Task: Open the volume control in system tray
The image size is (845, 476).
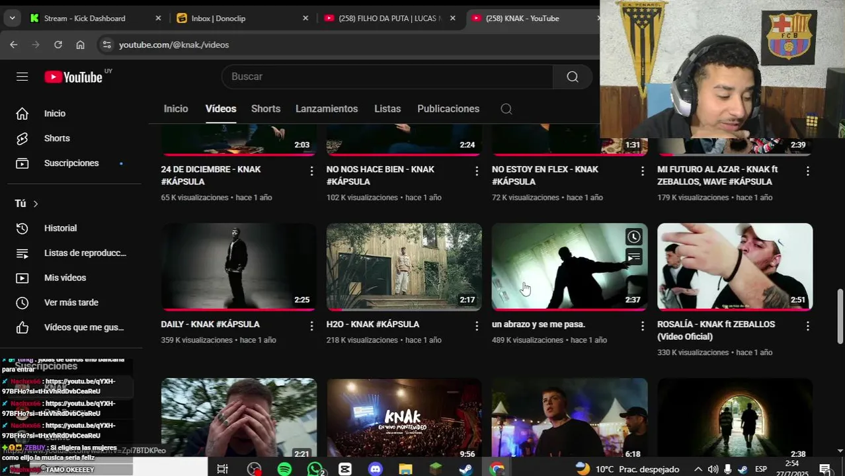Action: tap(713, 469)
